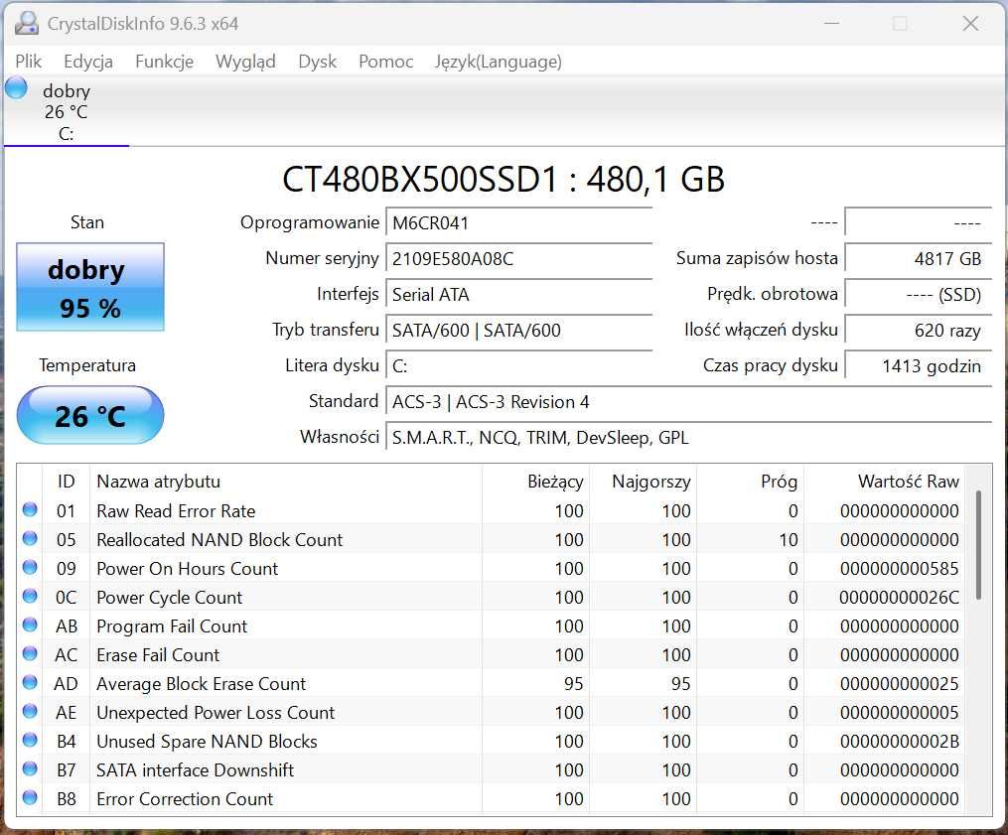Viewport: 1008px width, 835px height.
Task: Click the ID column header
Action: click(x=66, y=482)
